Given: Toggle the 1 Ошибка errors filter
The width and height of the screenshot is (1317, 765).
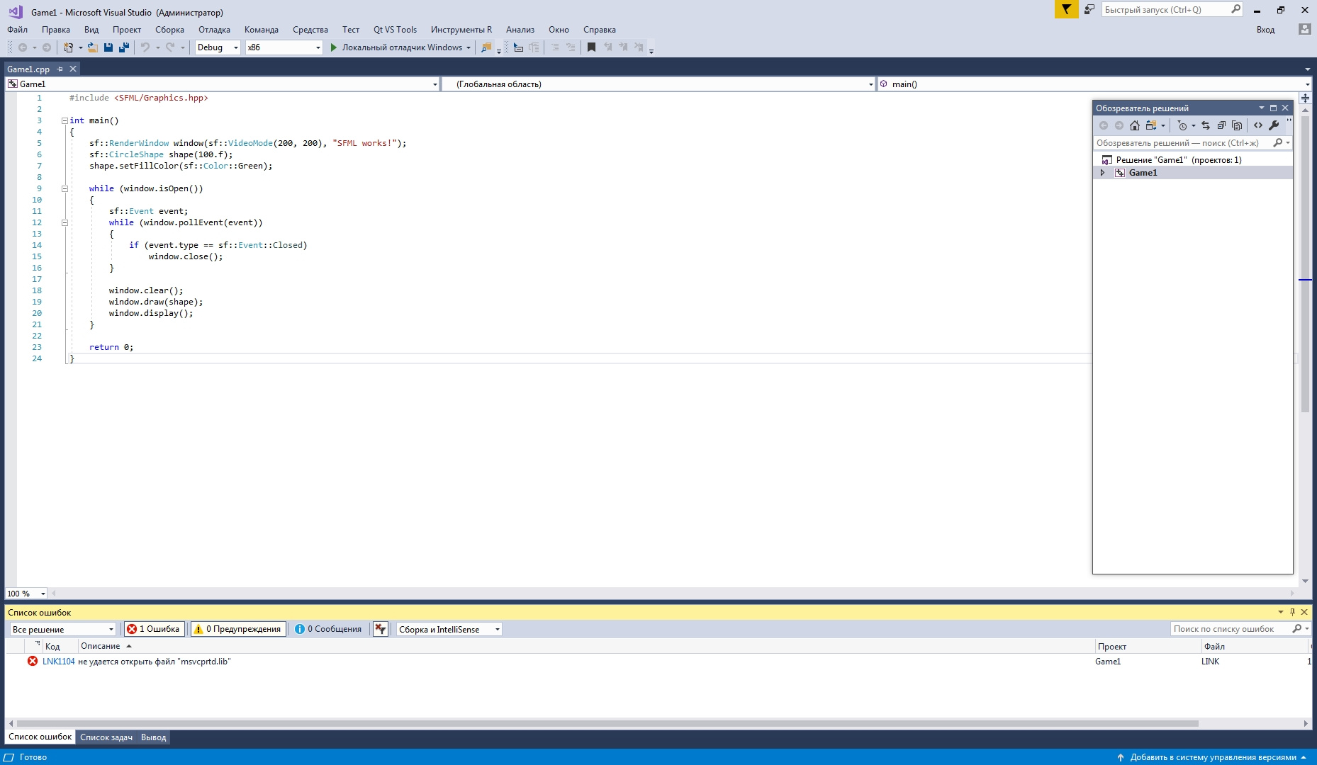Looking at the screenshot, I should (x=154, y=629).
